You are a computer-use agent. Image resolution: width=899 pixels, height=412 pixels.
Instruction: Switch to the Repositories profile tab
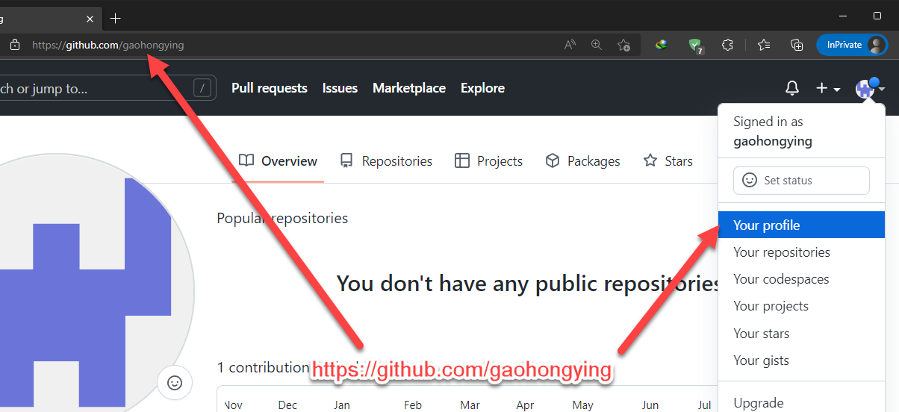[x=386, y=160]
